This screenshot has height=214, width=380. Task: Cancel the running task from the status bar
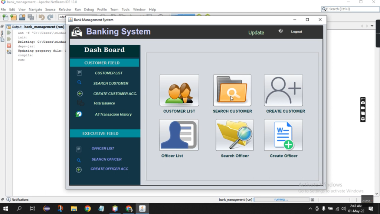[312, 200]
